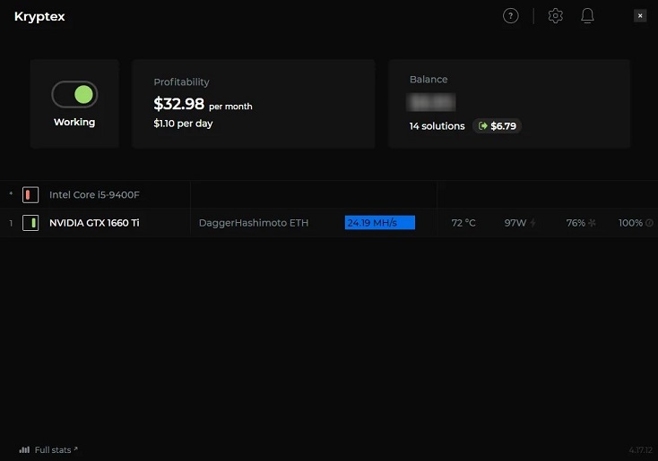Click the info icon next to 100%

649,223
